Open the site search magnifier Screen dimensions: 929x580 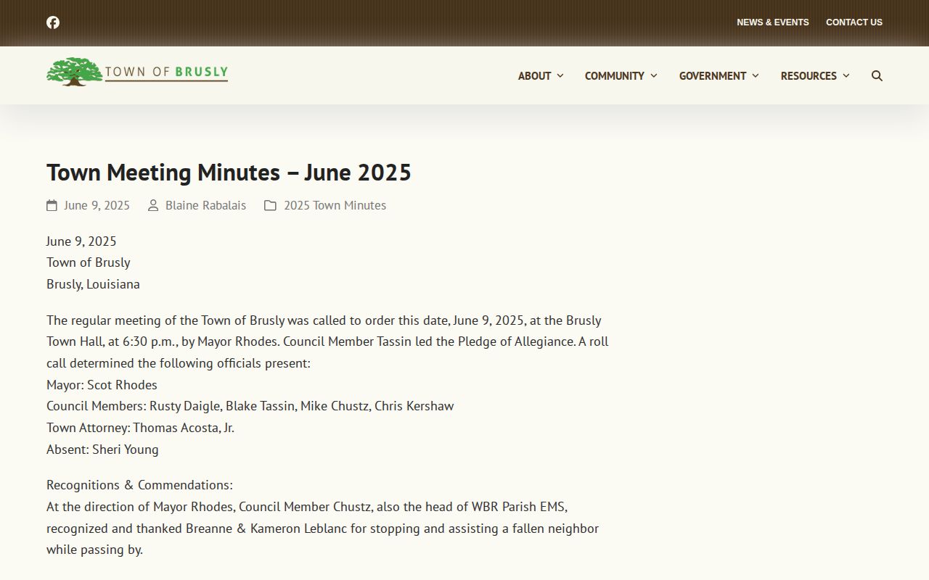pos(877,76)
